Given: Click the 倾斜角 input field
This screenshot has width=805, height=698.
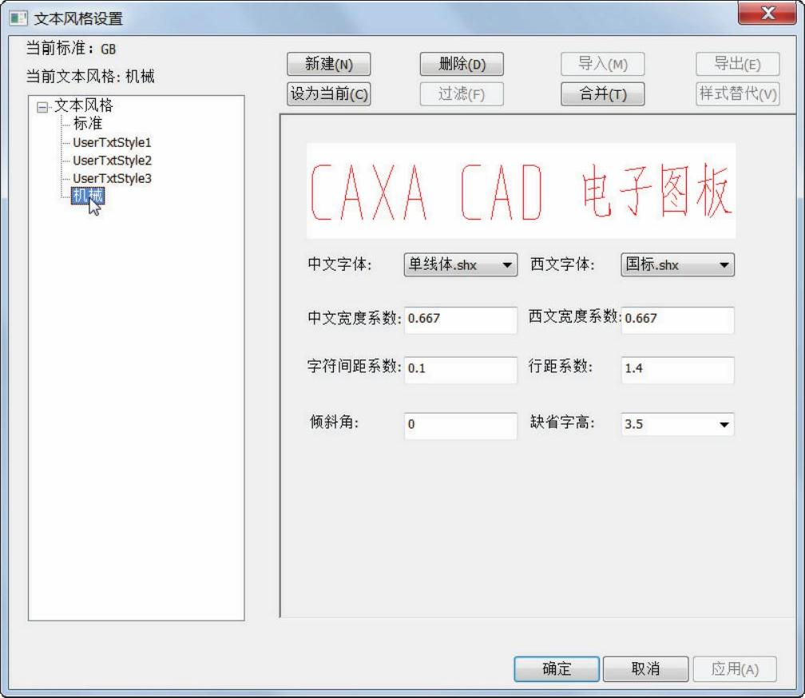Looking at the screenshot, I should click(x=461, y=426).
